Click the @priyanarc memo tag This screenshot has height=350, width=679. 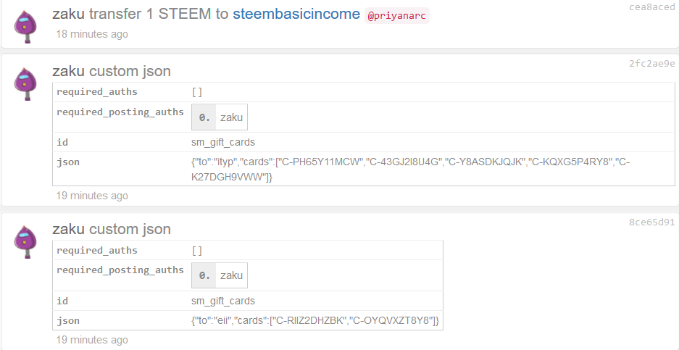click(396, 16)
